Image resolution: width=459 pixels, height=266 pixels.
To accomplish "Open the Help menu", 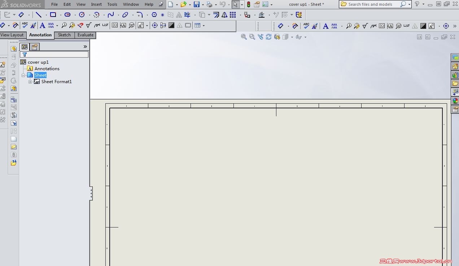I will [x=149, y=4].
